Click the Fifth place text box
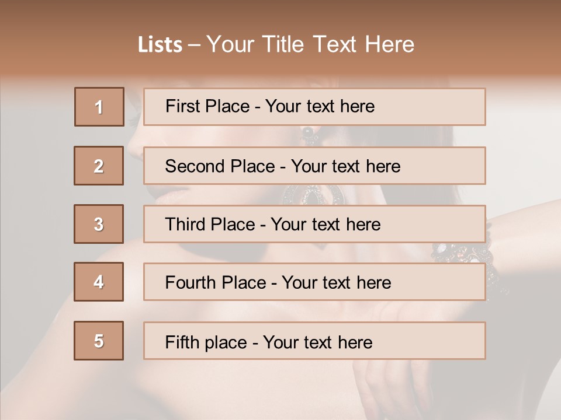Screen dimensions: 561x420 tap(314, 341)
